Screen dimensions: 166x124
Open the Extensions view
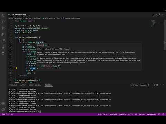pyautogui.click(x=3, y=41)
